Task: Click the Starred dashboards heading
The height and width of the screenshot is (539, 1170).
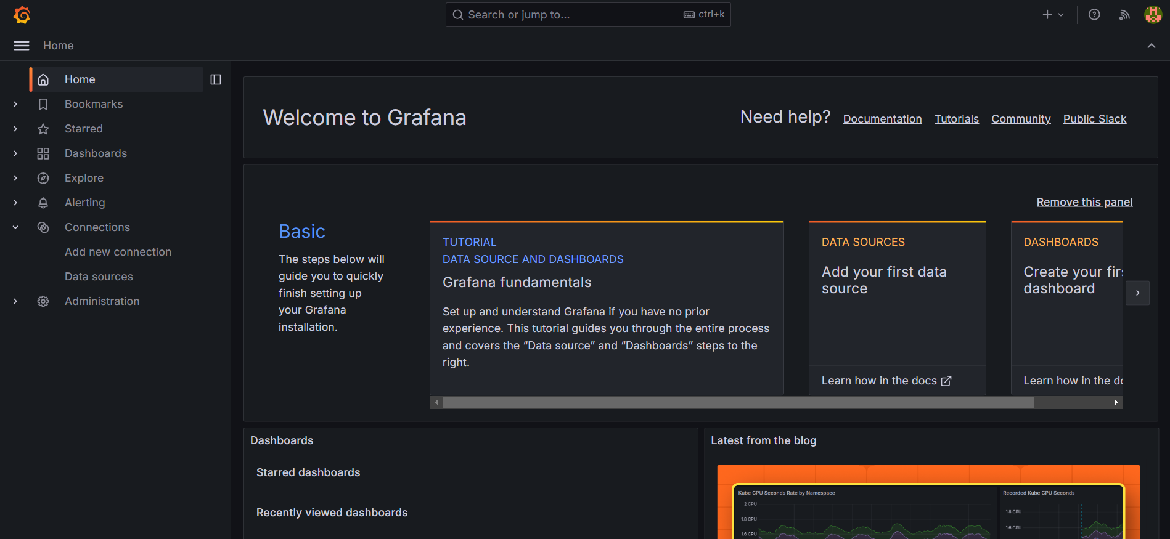Action: point(308,472)
